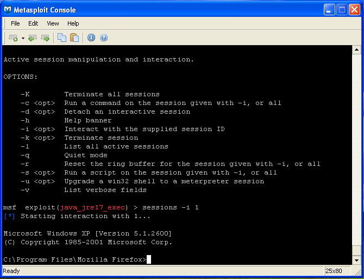This screenshot has width=364, height=279.
Task: Open the File menu
Action: pos(15,23)
